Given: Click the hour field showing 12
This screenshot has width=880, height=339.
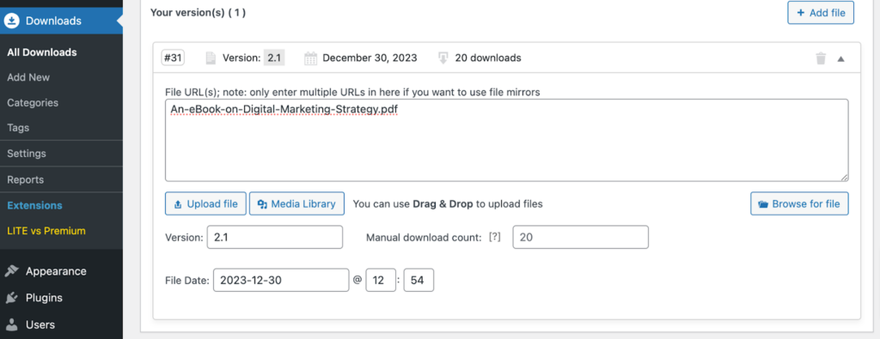Looking at the screenshot, I should pyautogui.click(x=381, y=280).
